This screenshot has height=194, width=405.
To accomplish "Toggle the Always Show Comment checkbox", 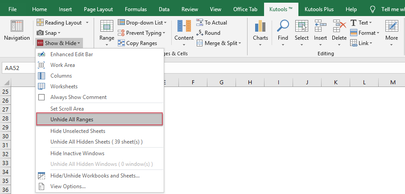I will coord(41,97).
